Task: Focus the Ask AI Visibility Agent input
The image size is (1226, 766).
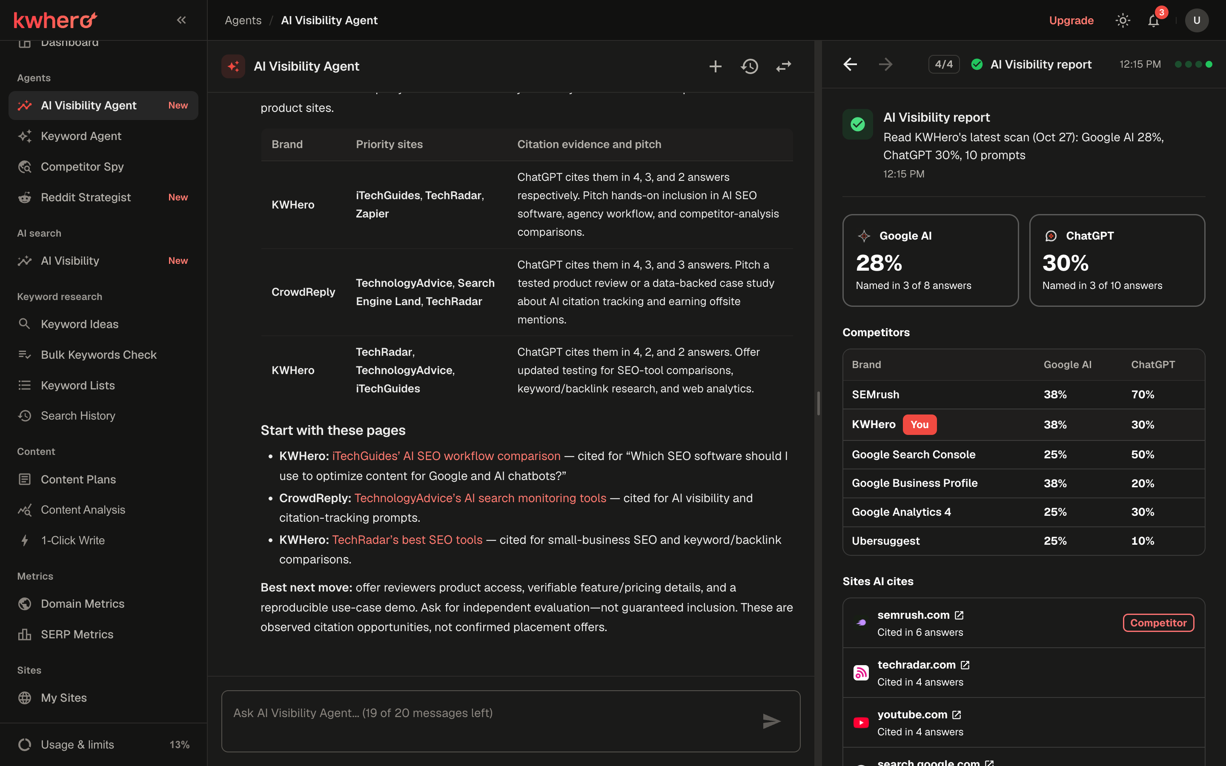Action: pos(511,721)
